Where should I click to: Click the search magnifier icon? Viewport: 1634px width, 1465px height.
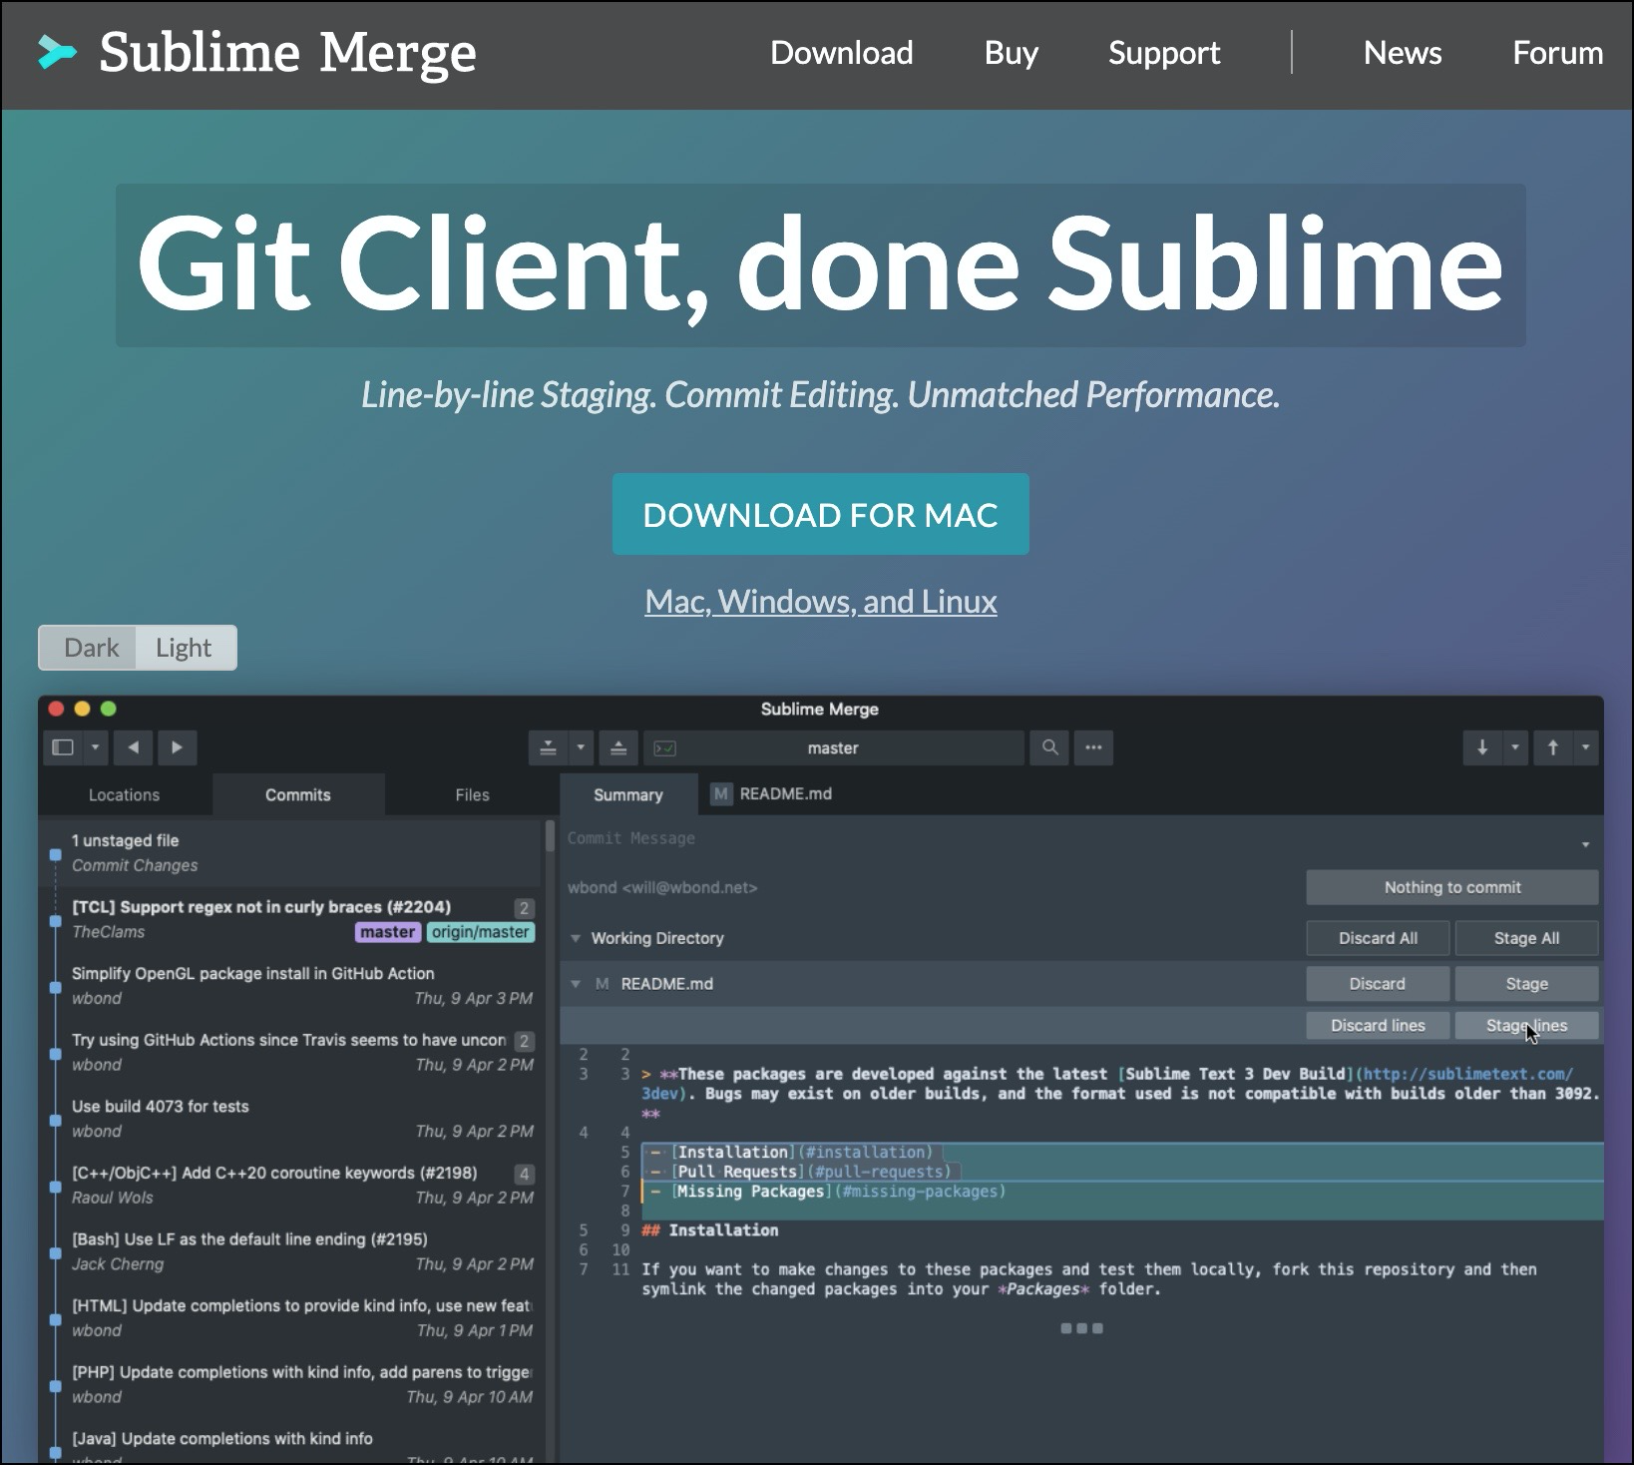[x=1050, y=747]
